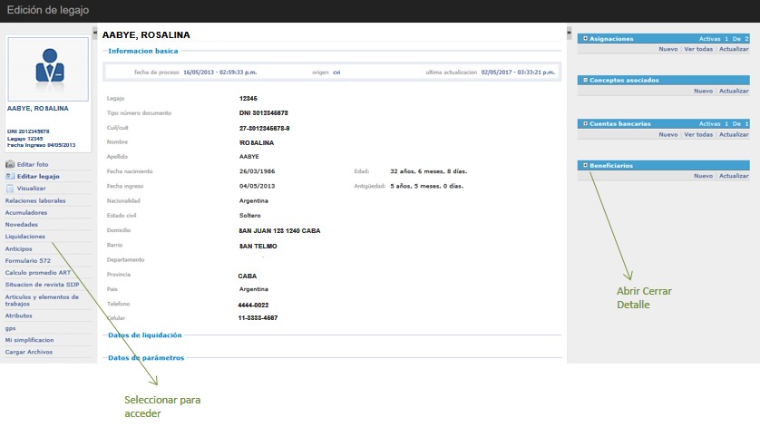
Task: Open Cargar Archivos from sidebar
Action: point(29,352)
